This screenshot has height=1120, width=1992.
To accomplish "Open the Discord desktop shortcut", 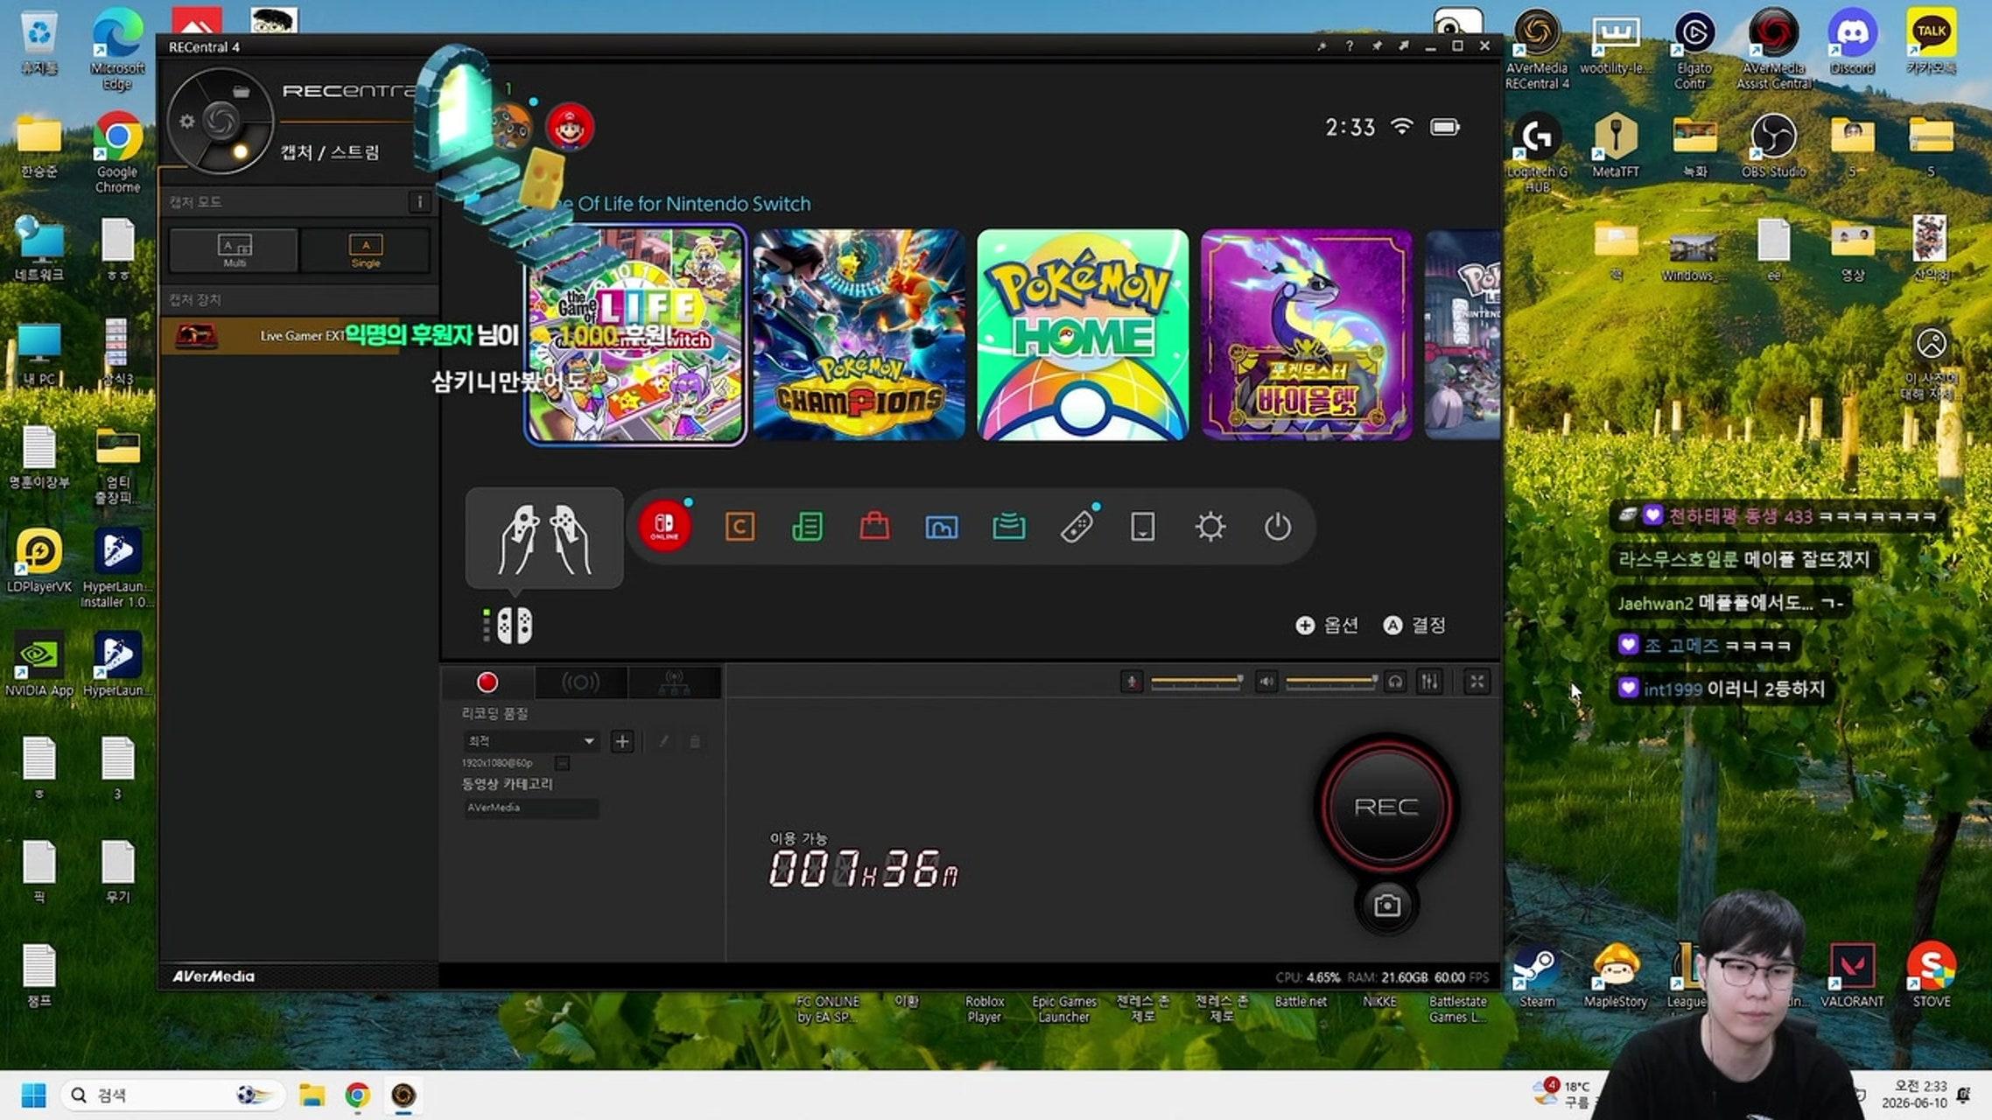I will pyautogui.click(x=1852, y=42).
